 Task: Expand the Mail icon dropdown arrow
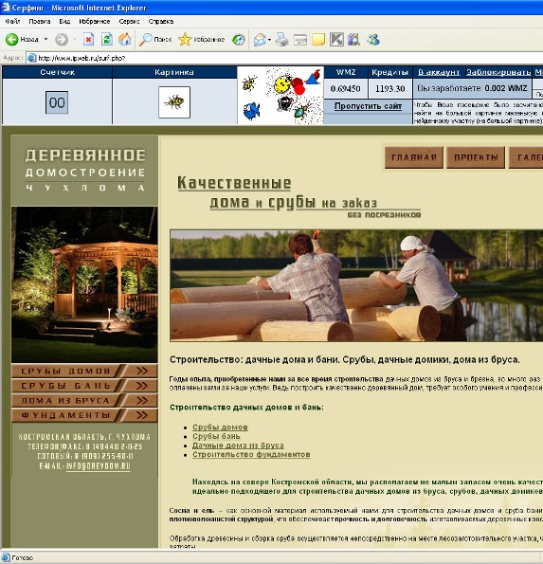[270, 40]
